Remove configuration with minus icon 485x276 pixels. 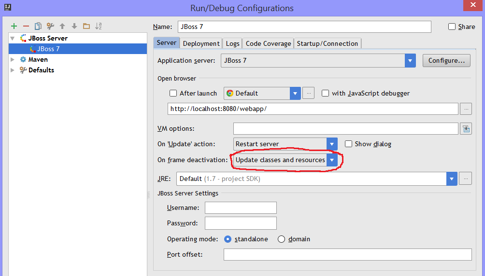click(26, 26)
